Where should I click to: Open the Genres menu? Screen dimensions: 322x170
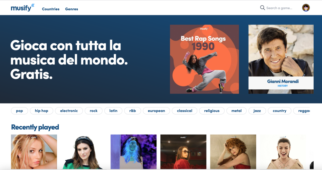tap(71, 9)
